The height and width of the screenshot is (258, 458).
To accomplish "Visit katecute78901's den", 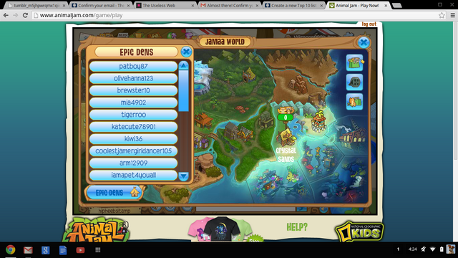I will tap(133, 127).
